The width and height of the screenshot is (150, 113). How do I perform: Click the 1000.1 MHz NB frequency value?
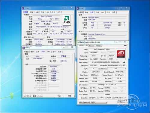[63, 61]
